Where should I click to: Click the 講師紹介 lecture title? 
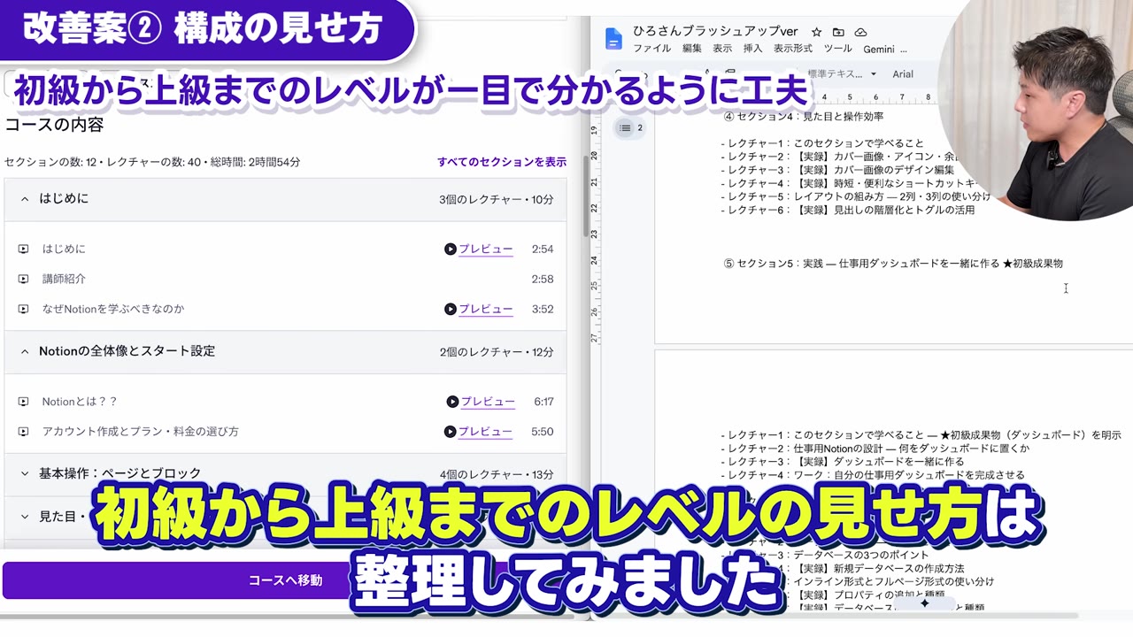[64, 280]
